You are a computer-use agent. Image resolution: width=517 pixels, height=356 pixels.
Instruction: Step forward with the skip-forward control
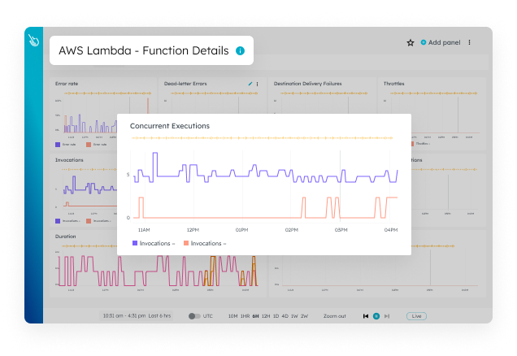pos(387,316)
